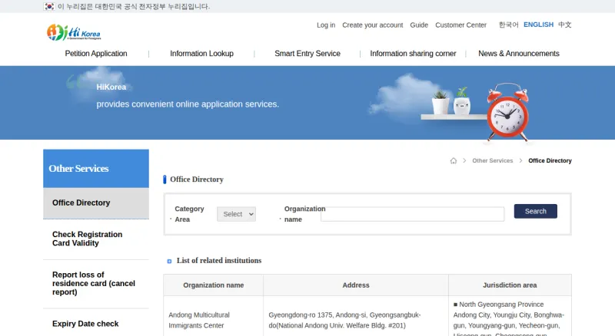Viewport: 615px width, 336px height.
Task: Click Other Services in breadcrumb
Action: (493, 161)
